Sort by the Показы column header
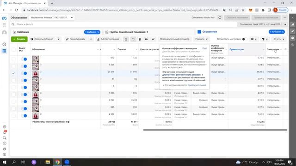This screenshot has width=296, height=166. pyautogui.click(x=122, y=49)
